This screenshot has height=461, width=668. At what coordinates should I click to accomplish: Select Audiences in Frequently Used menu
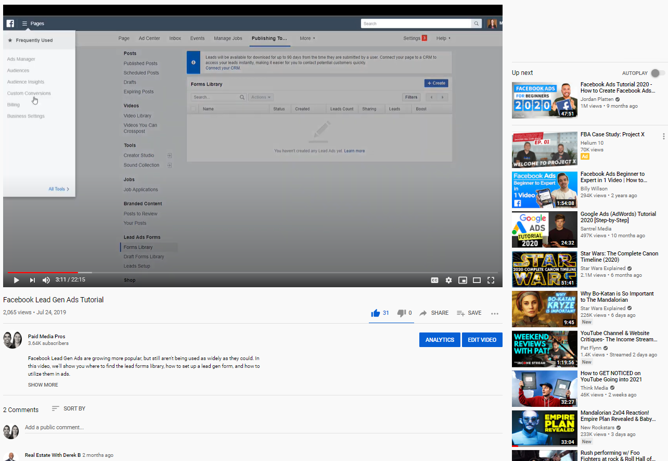18,71
